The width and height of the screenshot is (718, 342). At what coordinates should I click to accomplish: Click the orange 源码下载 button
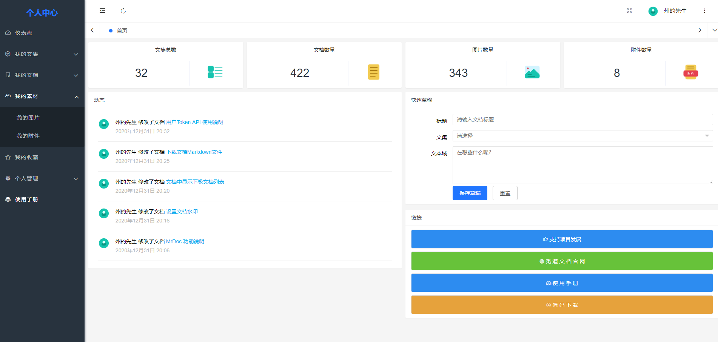click(562, 305)
